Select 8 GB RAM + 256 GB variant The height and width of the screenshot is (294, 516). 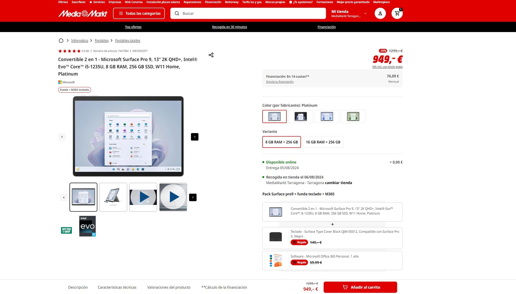point(282,142)
